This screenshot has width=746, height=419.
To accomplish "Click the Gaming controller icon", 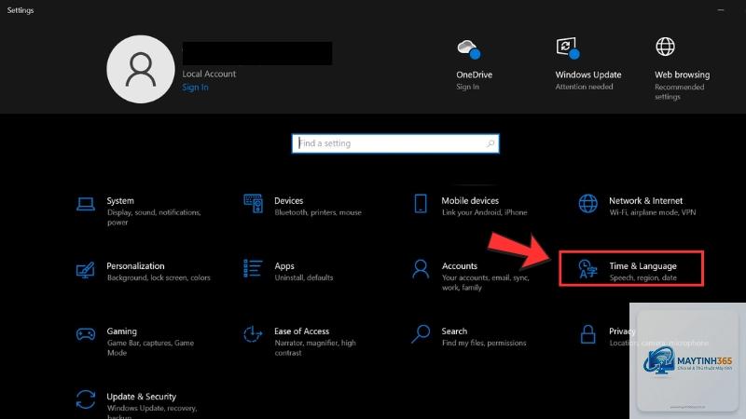I will (86, 334).
